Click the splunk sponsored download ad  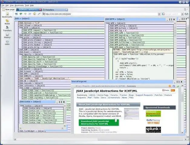153,130
